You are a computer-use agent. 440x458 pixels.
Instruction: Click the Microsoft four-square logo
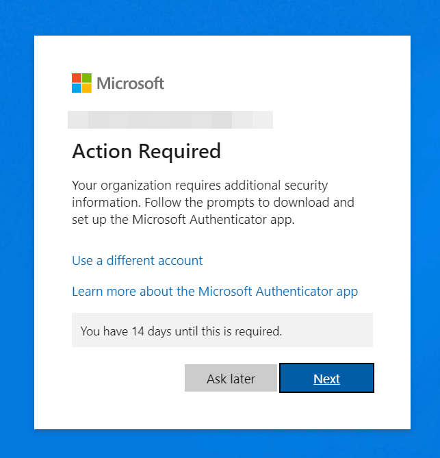[x=81, y=83]
